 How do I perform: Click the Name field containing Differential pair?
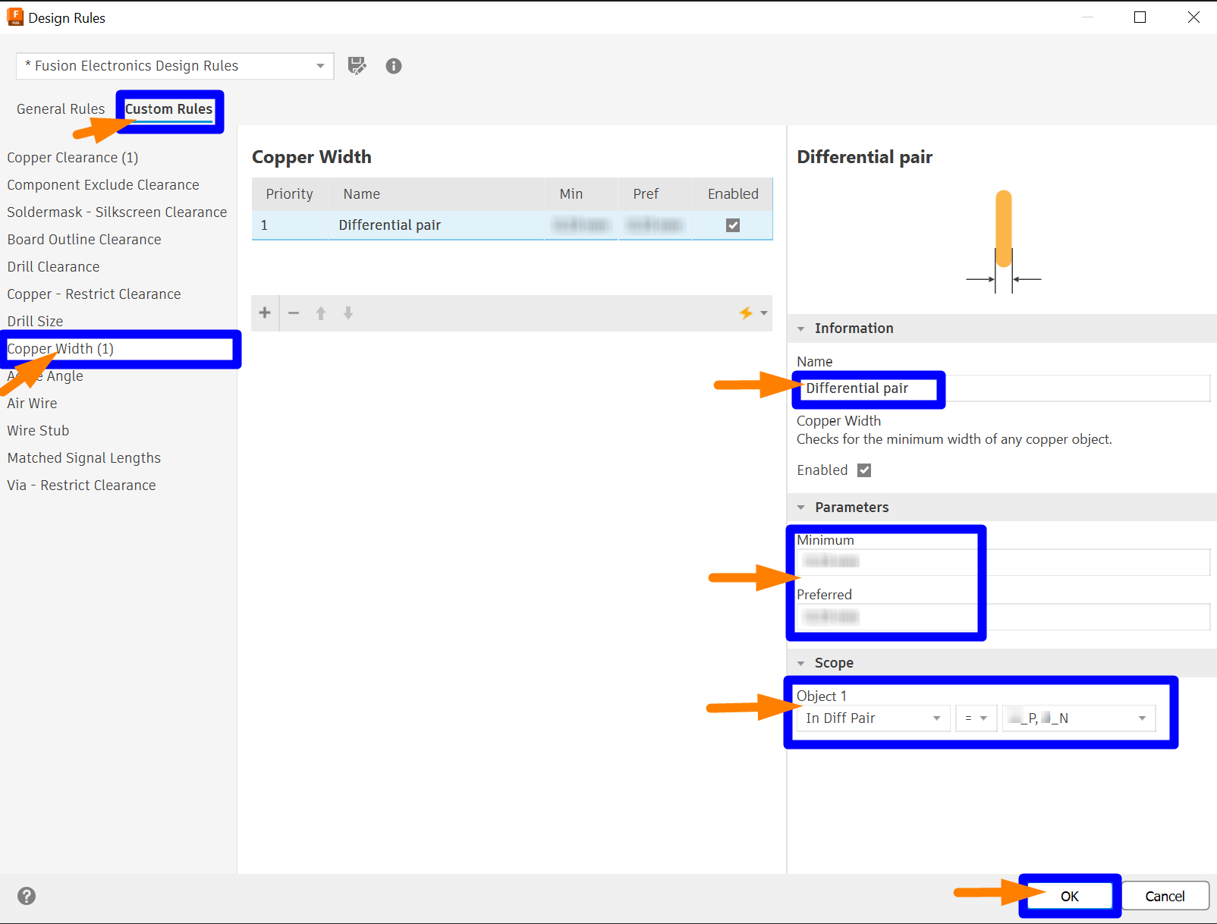[867, 388]
